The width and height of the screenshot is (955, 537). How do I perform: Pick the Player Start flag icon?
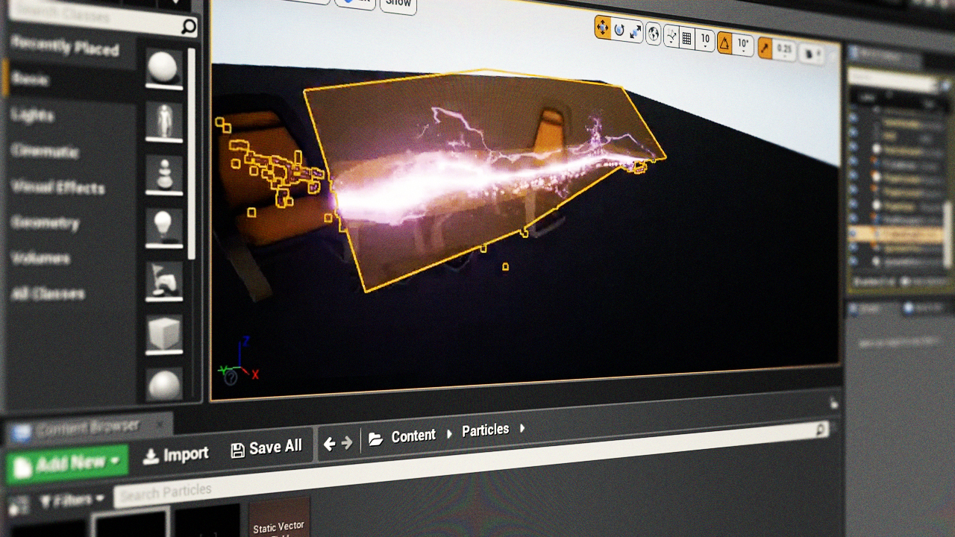click(164, 280)
